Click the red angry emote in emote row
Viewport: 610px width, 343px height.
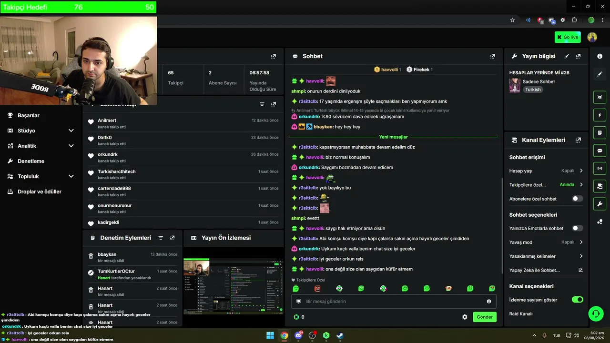[317, 288]
